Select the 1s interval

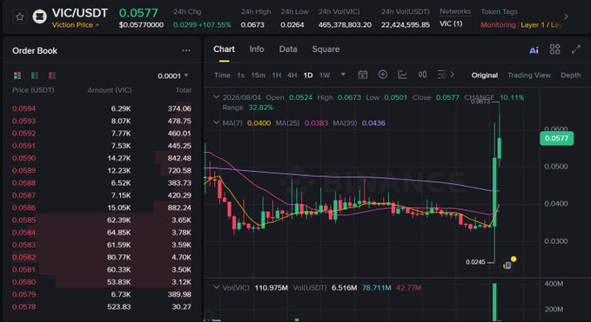(x=240, y=76)
